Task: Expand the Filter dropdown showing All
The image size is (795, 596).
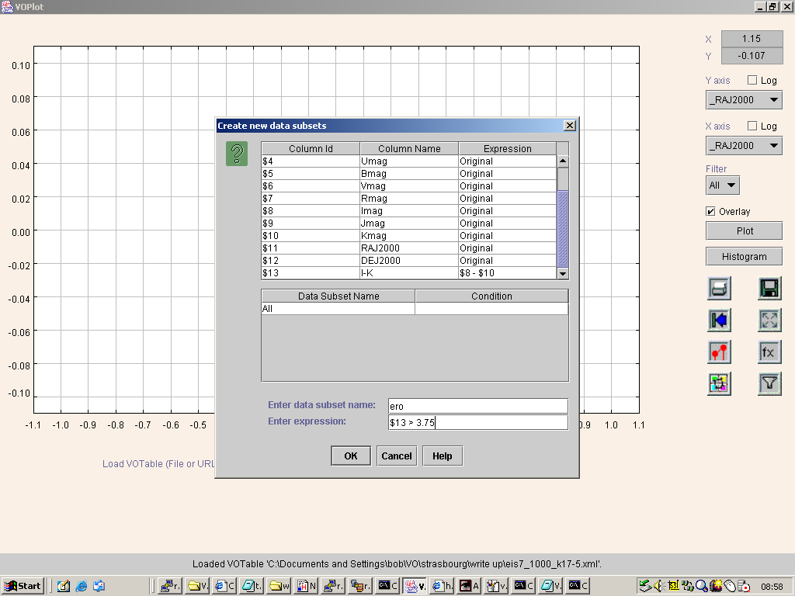Action: pyautogui.click(x=722, y=185)
